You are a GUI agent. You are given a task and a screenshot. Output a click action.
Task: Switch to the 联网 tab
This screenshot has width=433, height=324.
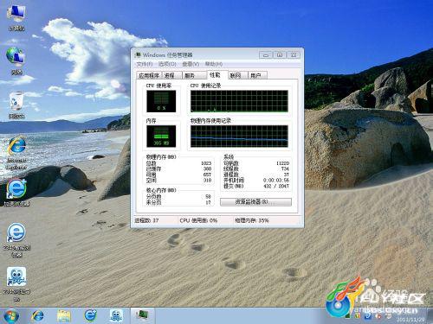coord(237,75)
